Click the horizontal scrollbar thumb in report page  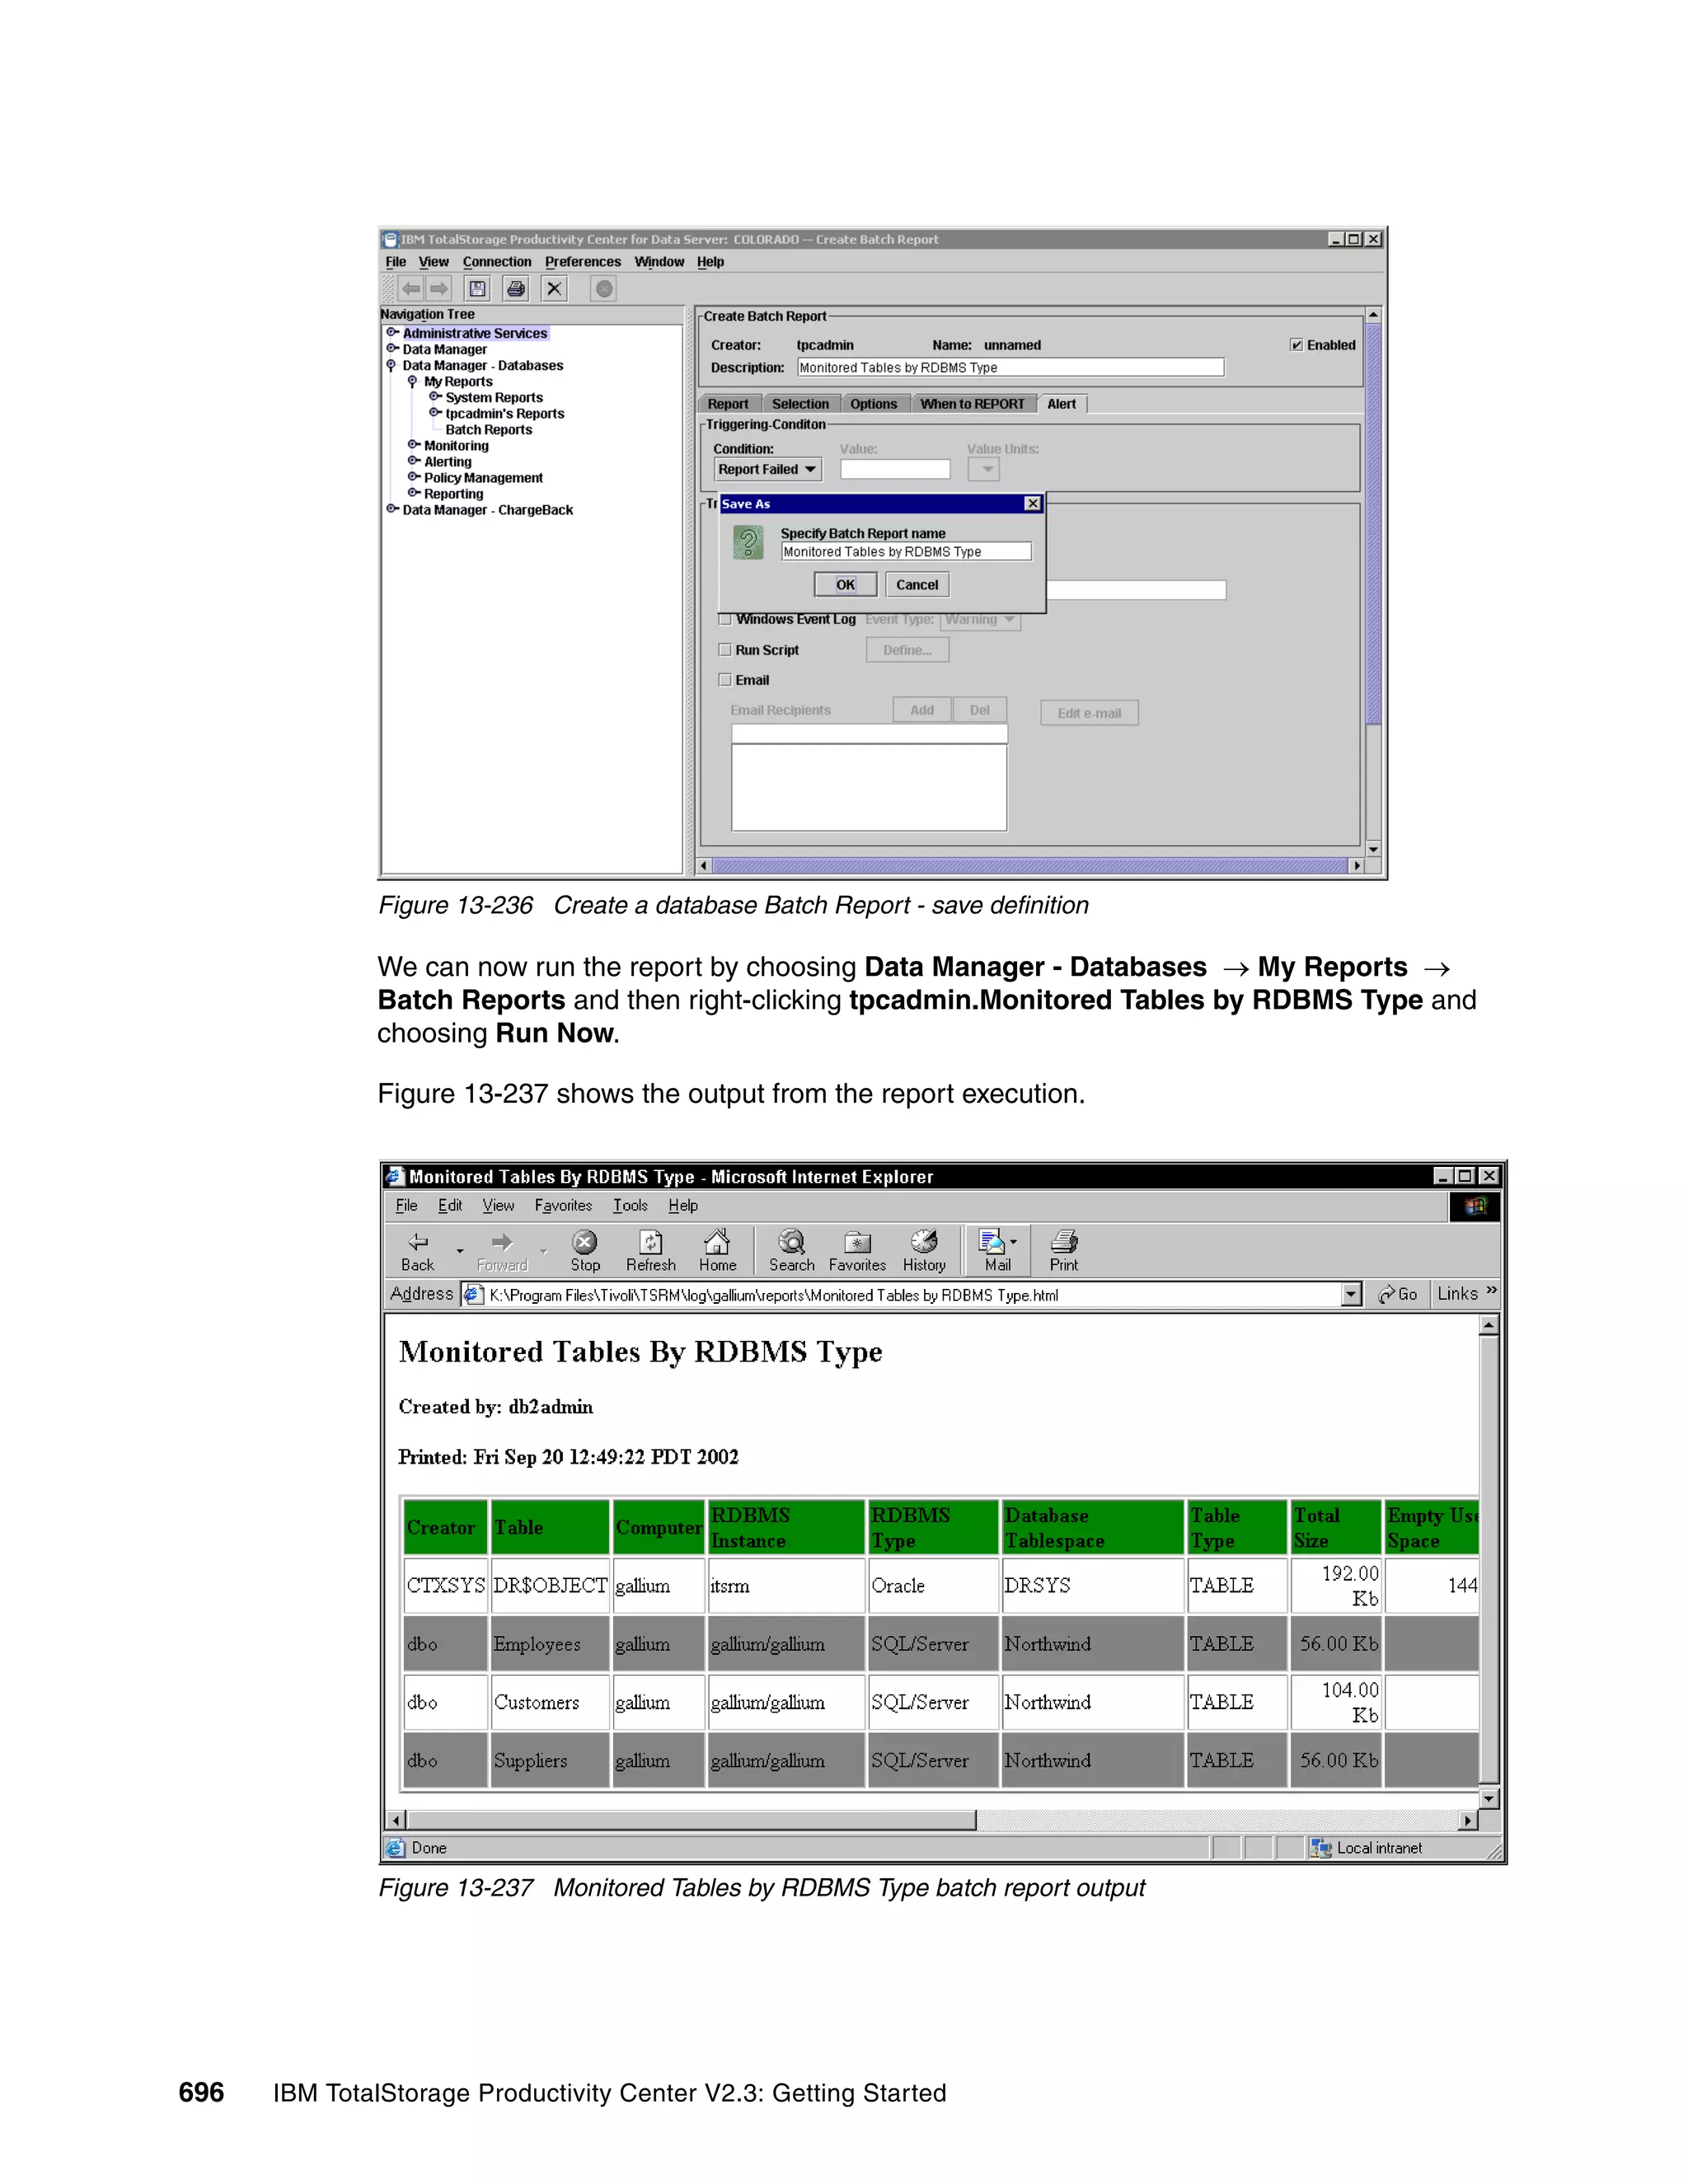click(x=691, y=1820)
